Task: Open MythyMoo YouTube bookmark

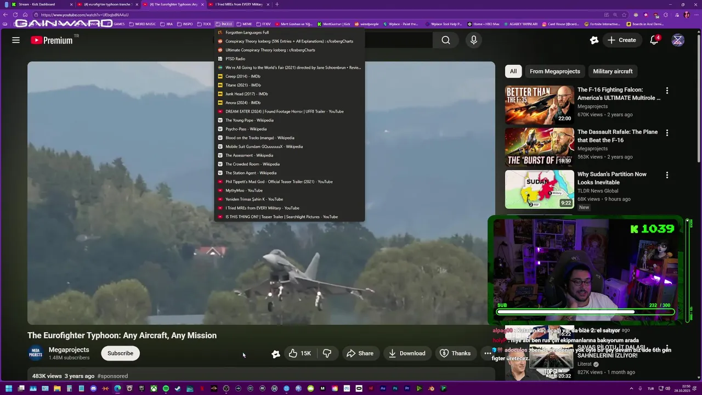Action: coord(290,190)
